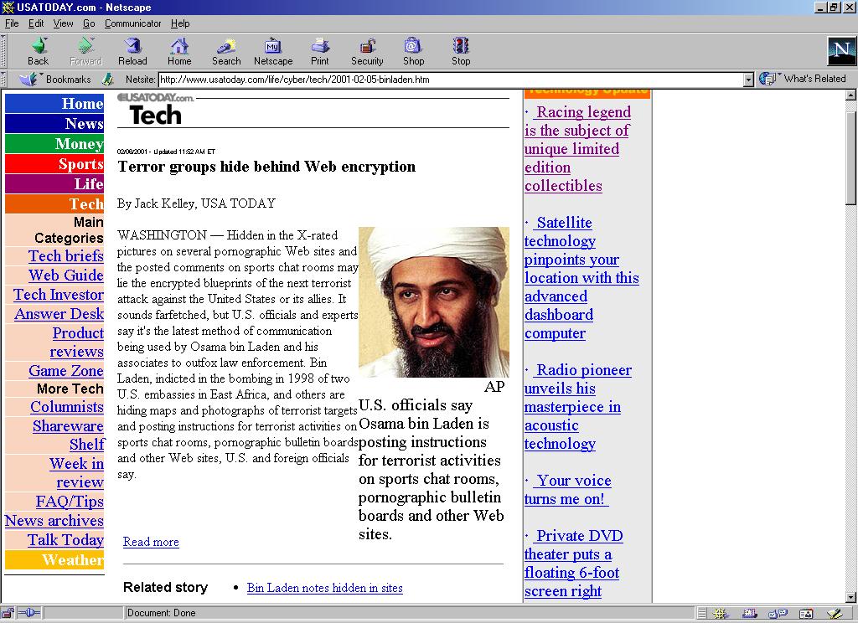Screen dimensions: 858x623
Task: Open the Tech briefs link
Action: point(65,256)
